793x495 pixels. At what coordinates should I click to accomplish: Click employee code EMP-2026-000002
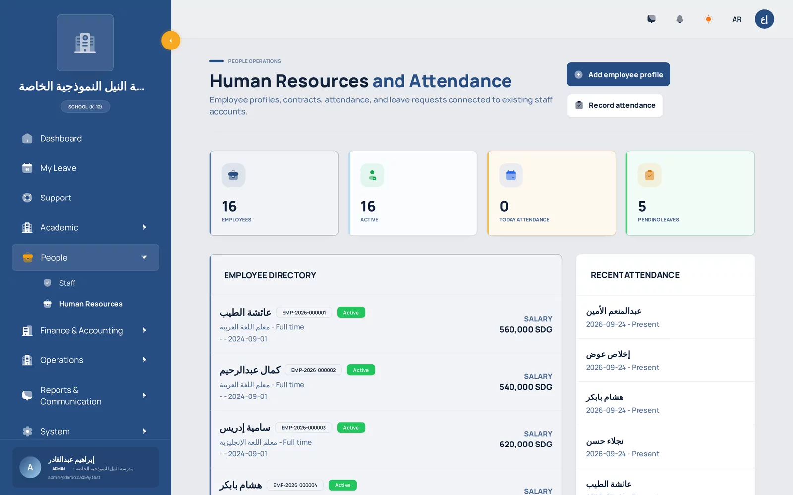313,370
